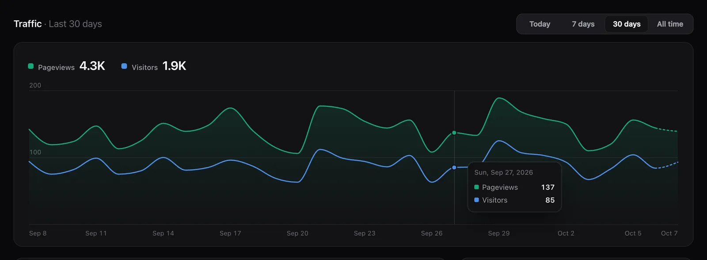Click the 1.9K visitors total

pos(174,66)
